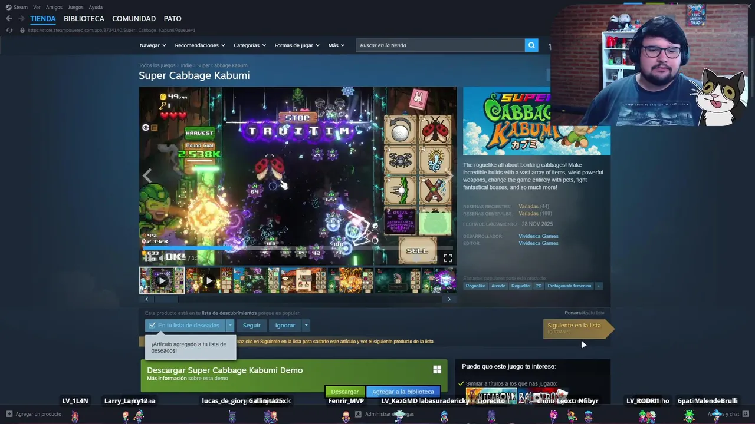Click Todos los juegos breadcrumb
The image size is (755, 424).
157,65
